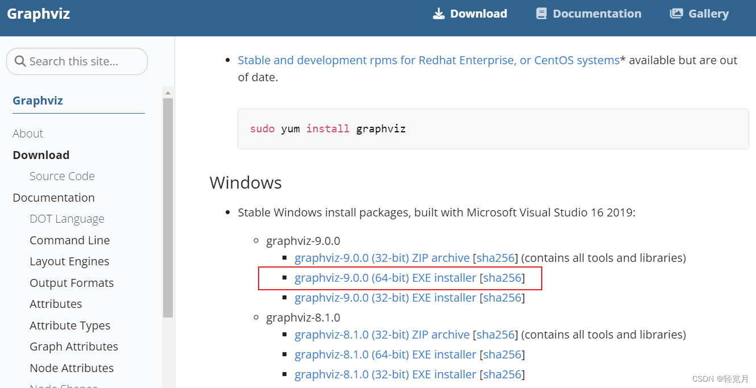Open the Command Line sidebar entry
This screenshot has width=756, height=388.
[69, 240]
